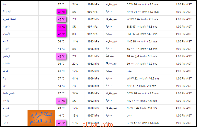Image resolution: width=197 pixels, height=127 pixels.
Task: Open the خميس مشيط city link
Action: [x=9, y=93]
